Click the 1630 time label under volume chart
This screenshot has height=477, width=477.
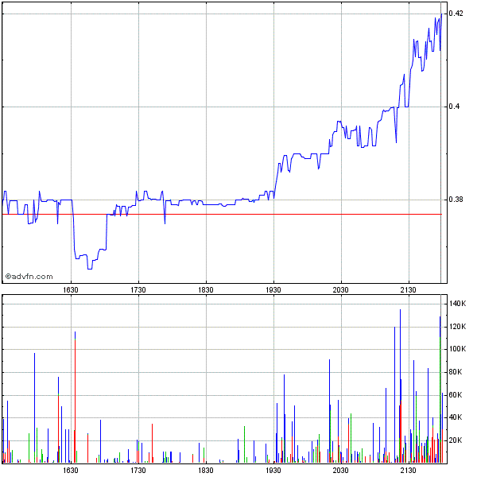(x=71, y=471)
